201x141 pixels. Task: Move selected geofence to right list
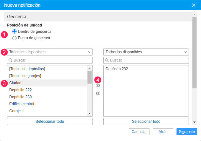point(98,85)
